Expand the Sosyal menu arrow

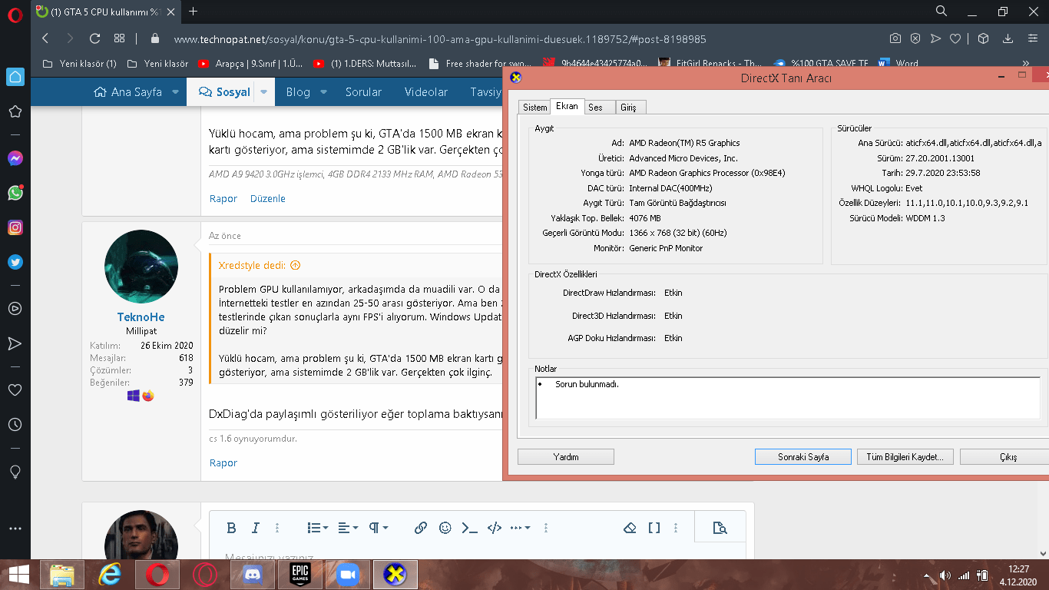tap(263, 92)
